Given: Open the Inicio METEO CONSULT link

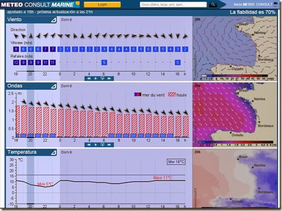Looking at the screenshot, I should click(x=253, y=5).
